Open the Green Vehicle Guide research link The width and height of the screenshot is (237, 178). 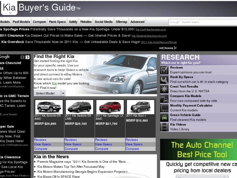point(185,115)
